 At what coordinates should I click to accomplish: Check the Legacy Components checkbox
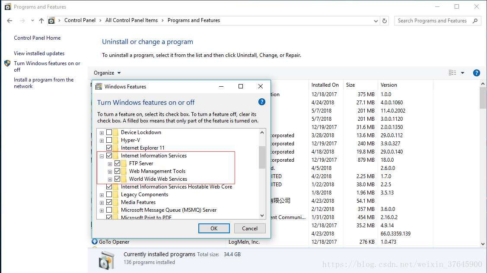coord(109,195)
